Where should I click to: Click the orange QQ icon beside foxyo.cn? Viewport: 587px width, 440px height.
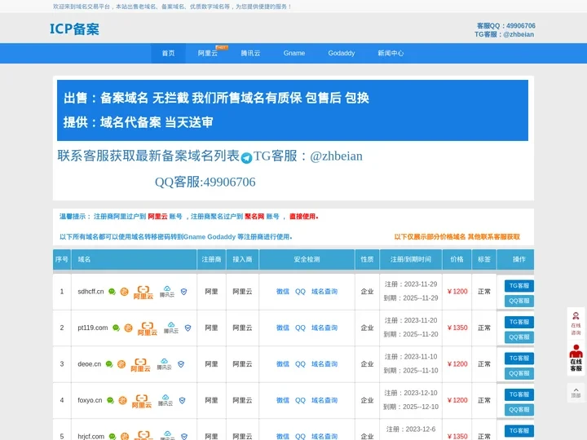tap(122, 401)
